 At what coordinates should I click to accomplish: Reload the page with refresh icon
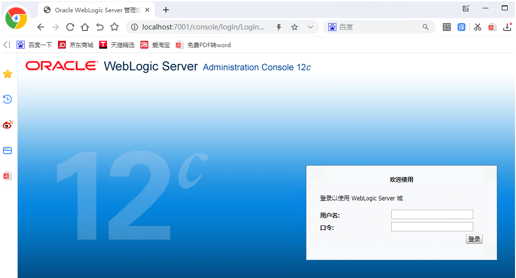[x=70, y=27]
